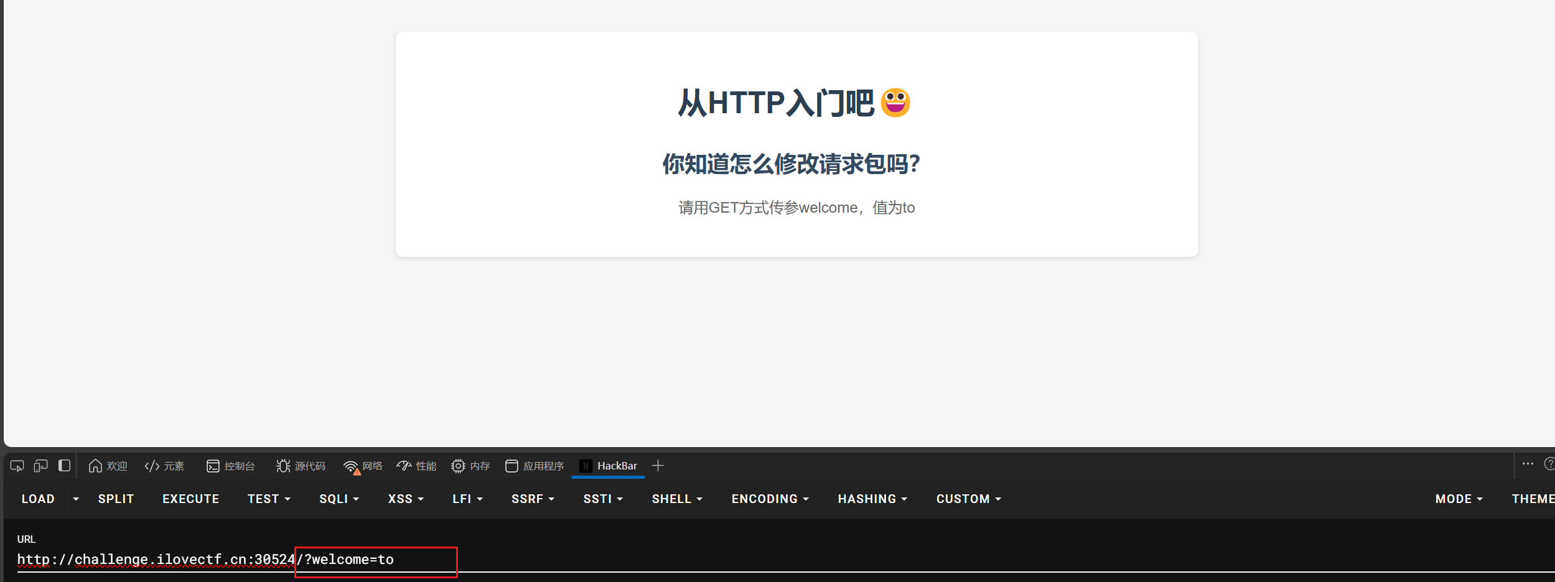The height and width of the screenshot is (582, 1555).
Task: Open the 性能 performance panel
Action: click(x=416, y=466)
